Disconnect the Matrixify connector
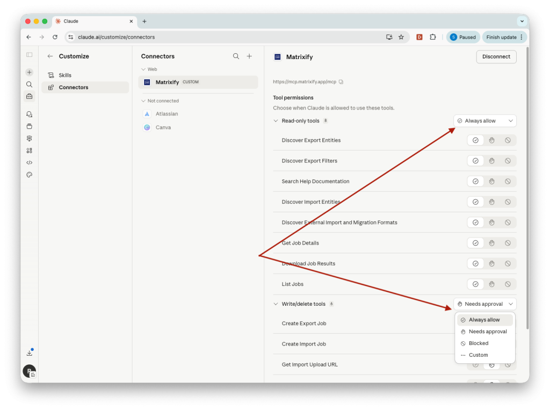The height and width of the screenshot is (410, 550). pos(496,56)
